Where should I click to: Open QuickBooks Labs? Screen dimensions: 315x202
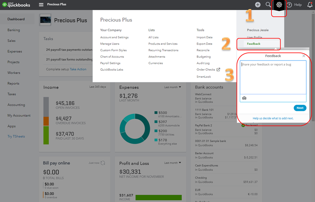click(x=112, y=70)
